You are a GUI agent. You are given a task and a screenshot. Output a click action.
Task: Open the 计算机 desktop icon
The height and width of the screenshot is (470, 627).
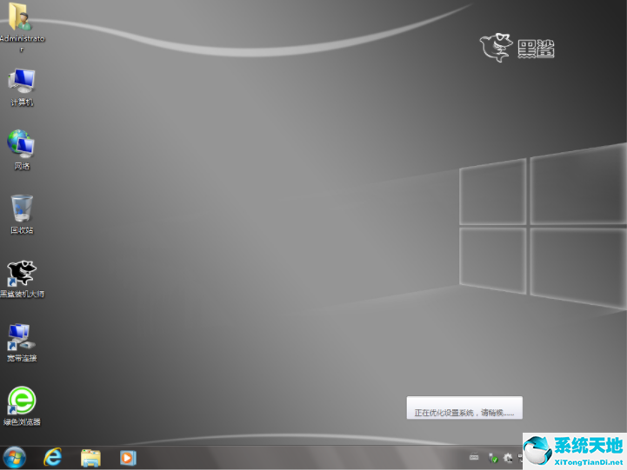click(x=22, y=83)
